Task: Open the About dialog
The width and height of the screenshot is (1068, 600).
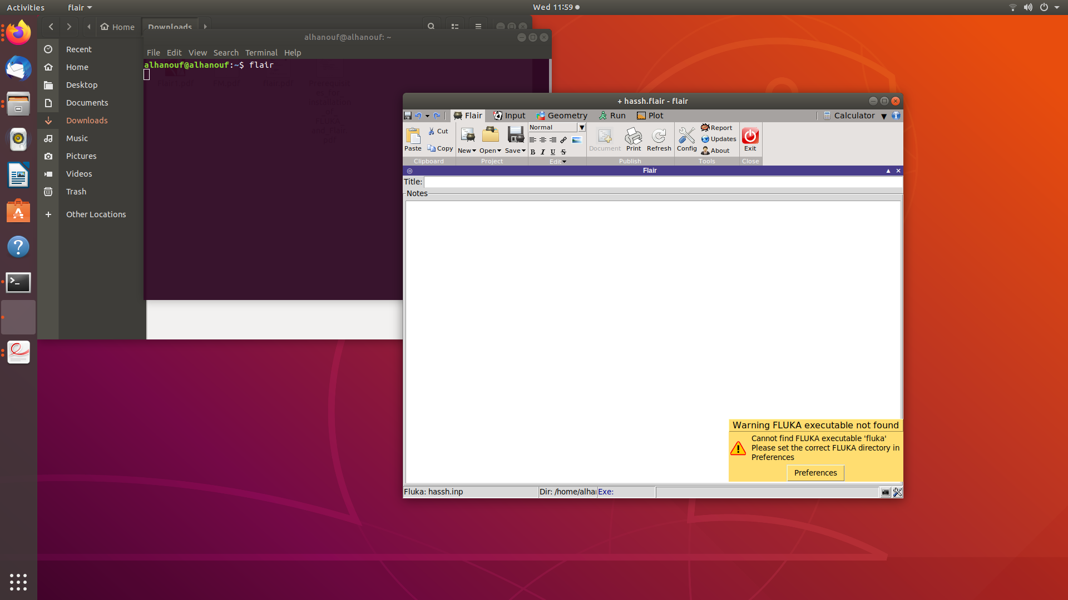Action: (x=715, y=151)
